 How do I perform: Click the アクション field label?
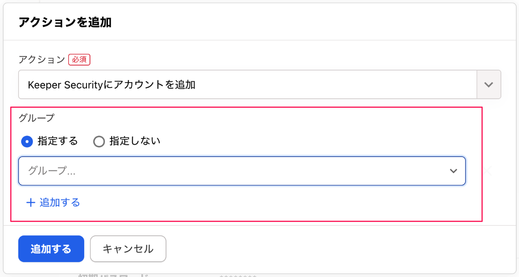point(41,60)
